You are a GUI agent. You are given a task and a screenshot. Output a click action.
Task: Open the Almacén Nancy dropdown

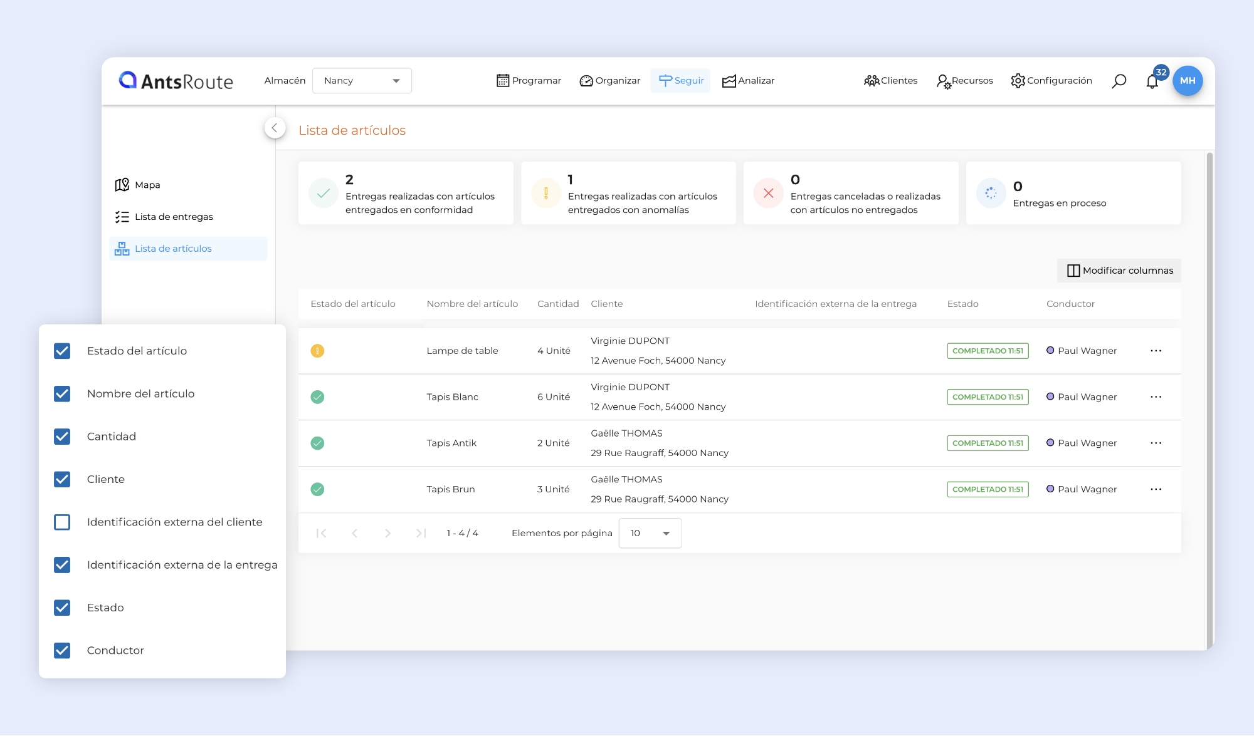pyautogui.click(x=362, y=81)
